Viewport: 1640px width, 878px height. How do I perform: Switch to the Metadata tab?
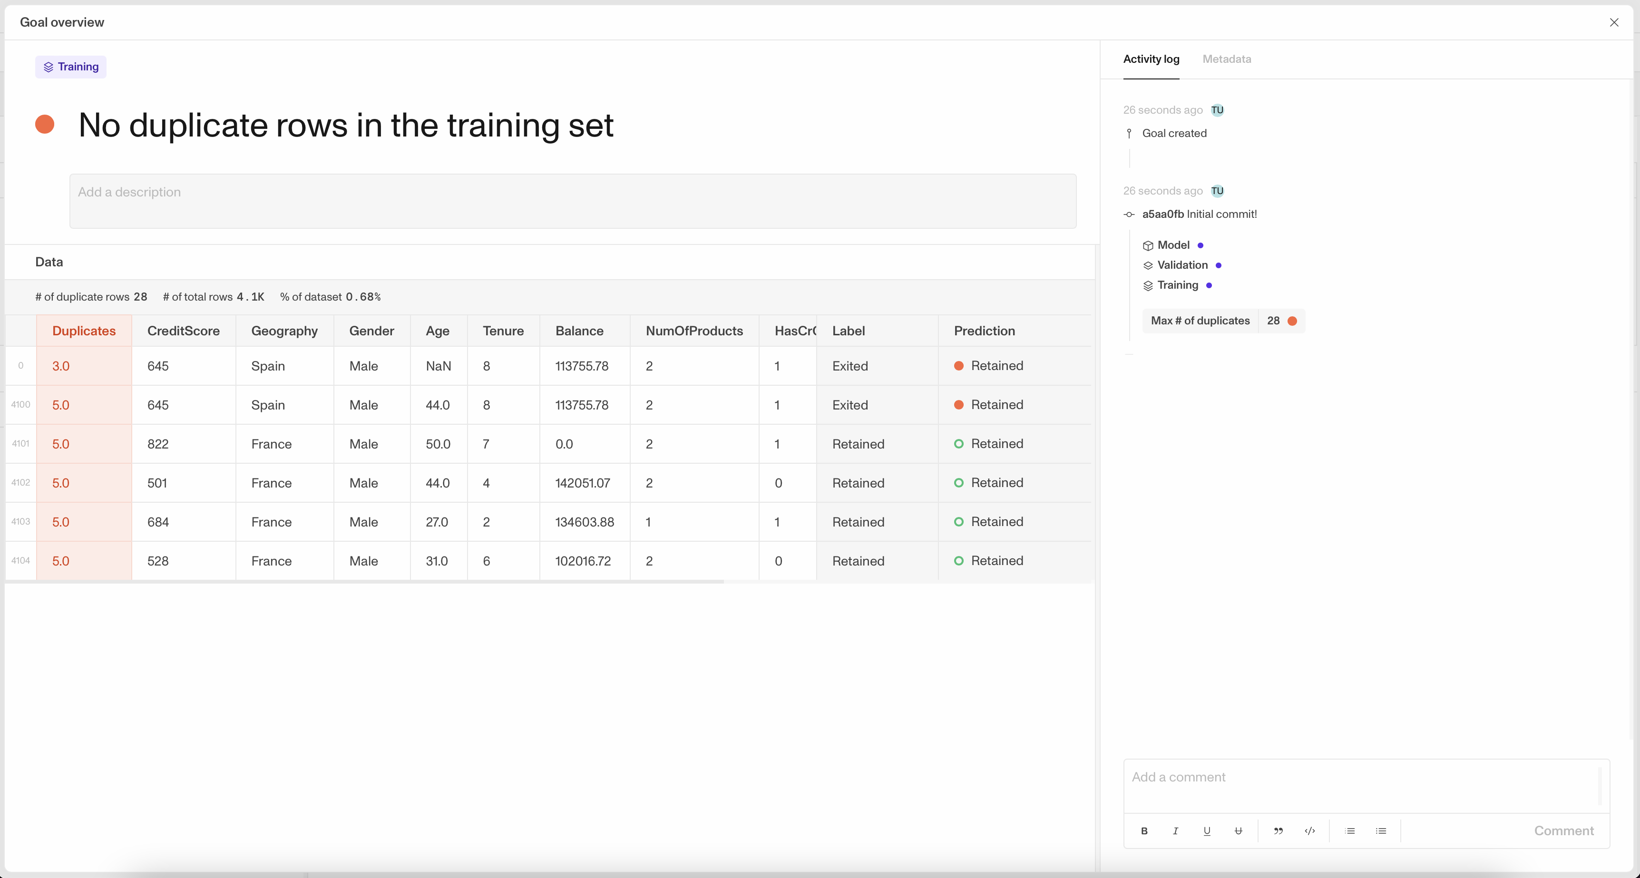(x=1226, y=59)
